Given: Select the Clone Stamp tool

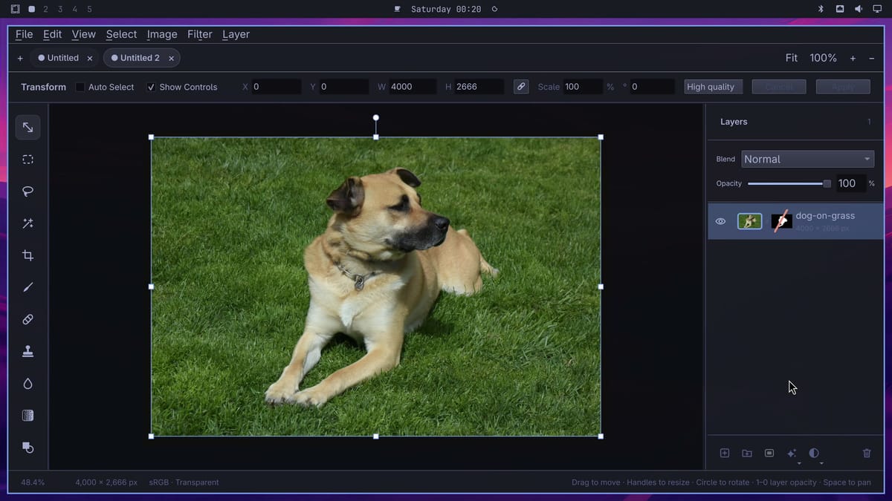Looking at the screenshot, I should pyautogui.click(x=28, y=352).
